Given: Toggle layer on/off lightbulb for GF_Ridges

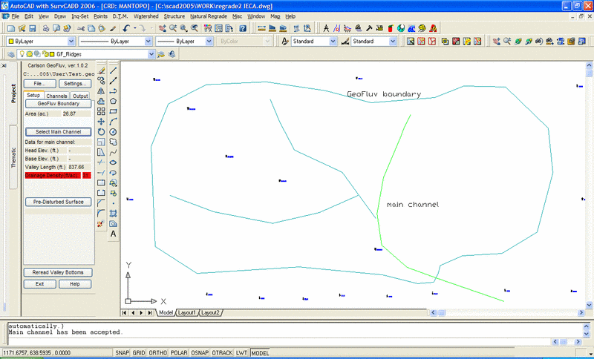Looking at the screenshot, I should click(22, 54).
